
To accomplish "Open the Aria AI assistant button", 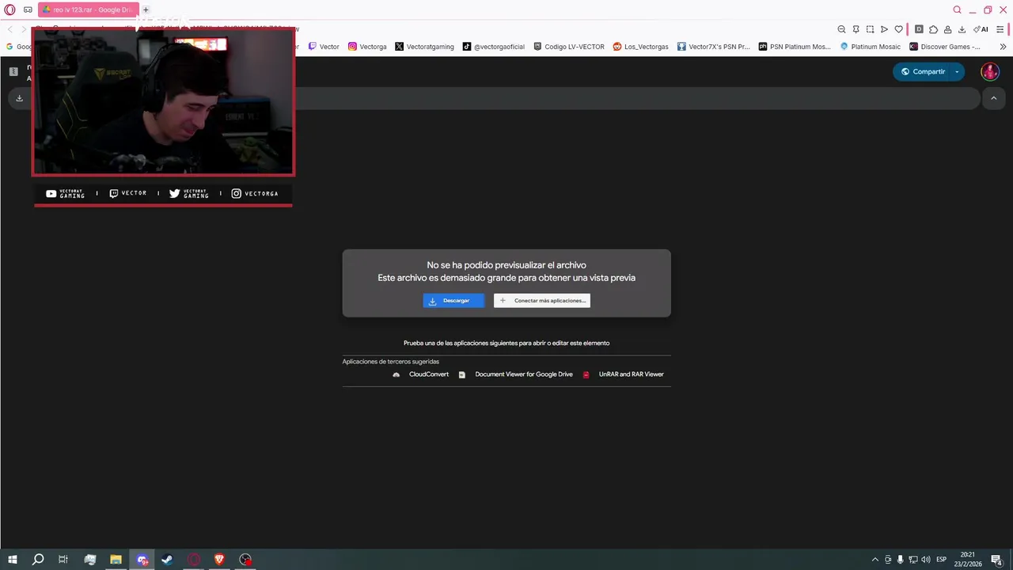I will tap(981, 29).
